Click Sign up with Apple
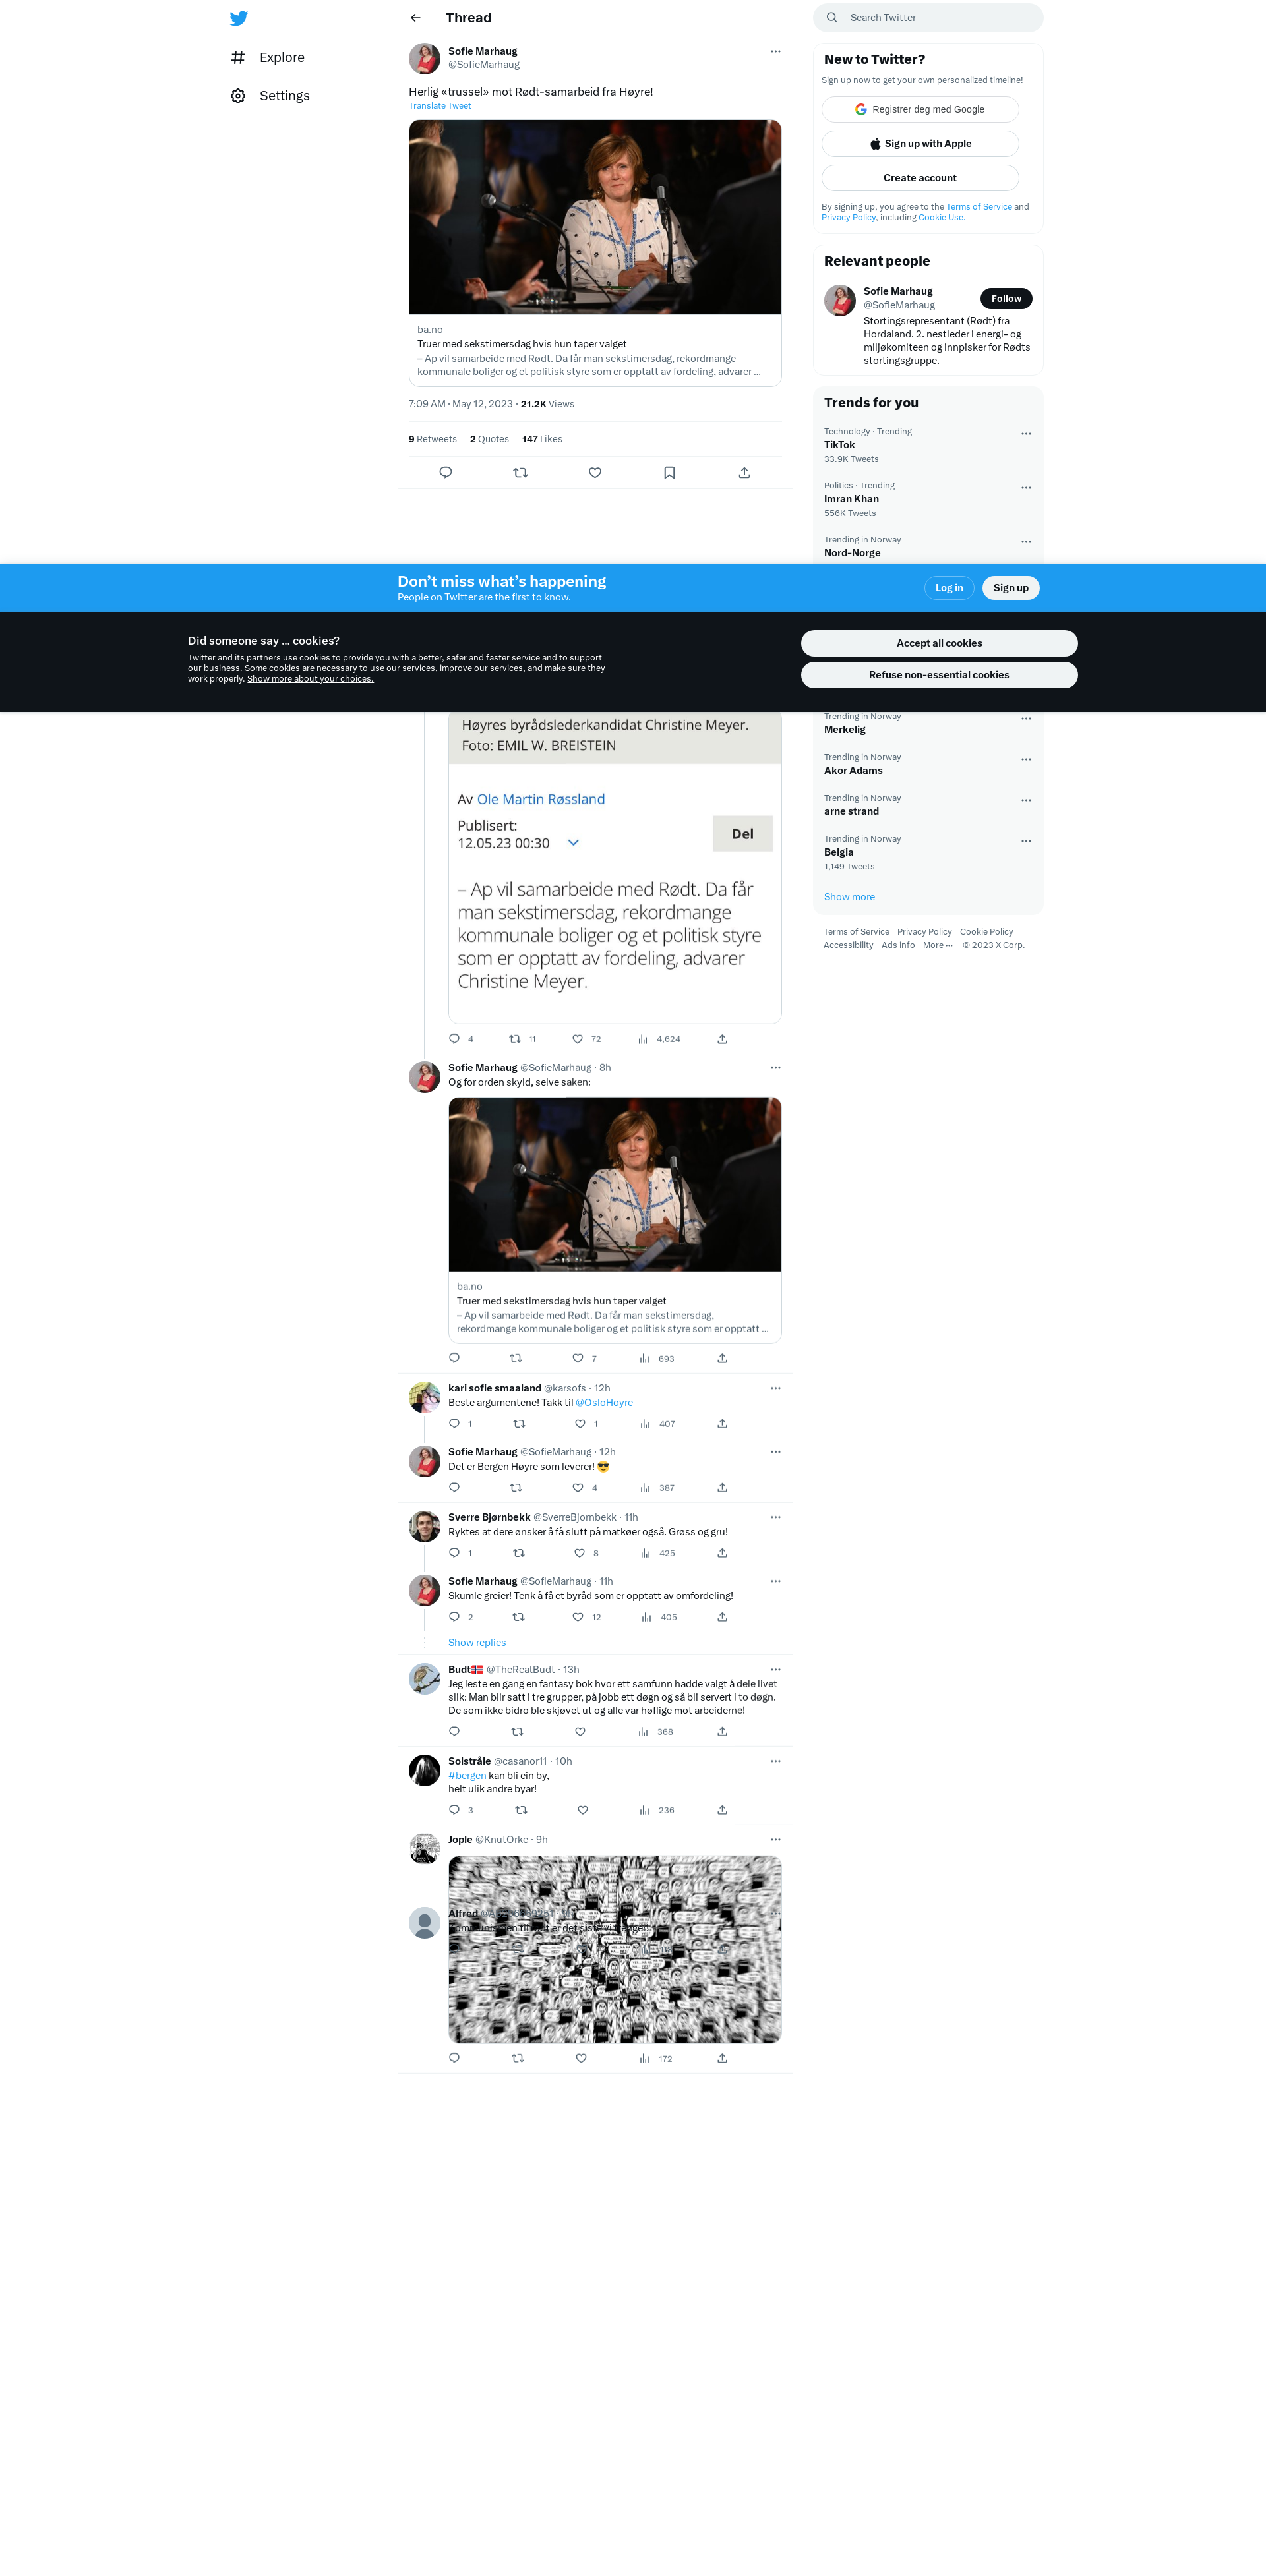Viewport: 1266px width, 2576px height. point(920,143)
